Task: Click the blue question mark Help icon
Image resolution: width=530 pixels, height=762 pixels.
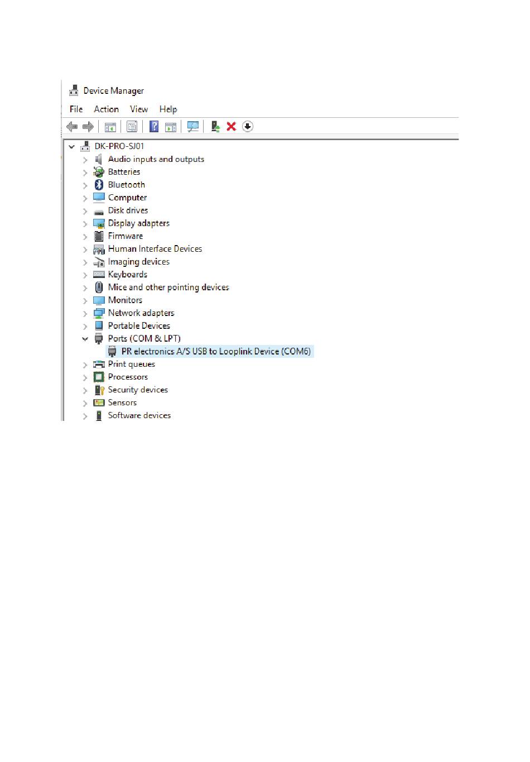Action: tap(154, 127)
